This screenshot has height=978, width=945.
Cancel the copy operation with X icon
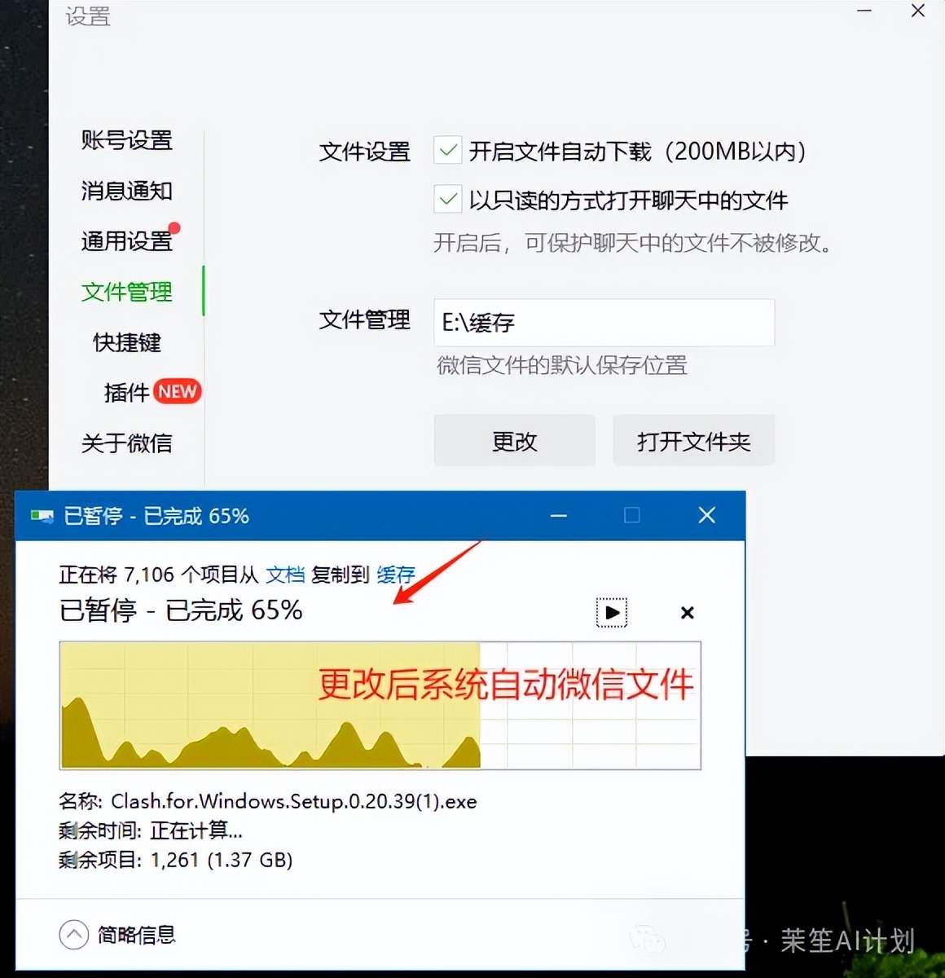687,613
